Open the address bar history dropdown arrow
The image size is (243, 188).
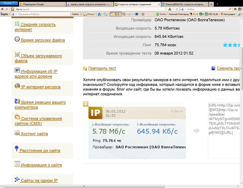174,9
